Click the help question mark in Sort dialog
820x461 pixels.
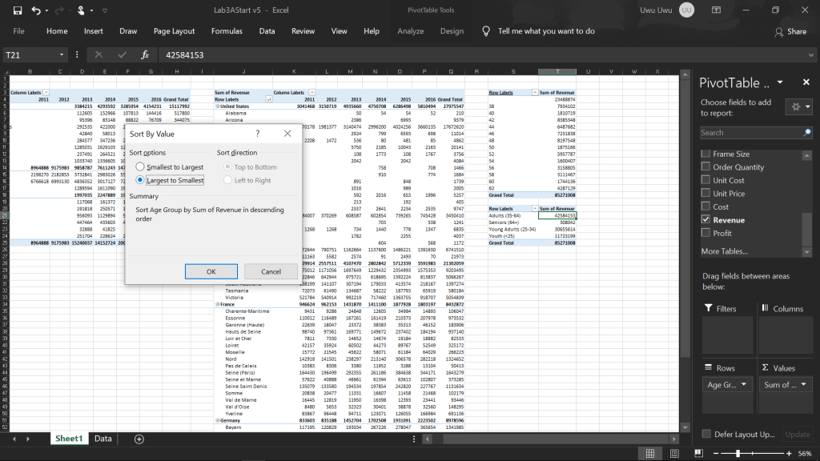257,134
